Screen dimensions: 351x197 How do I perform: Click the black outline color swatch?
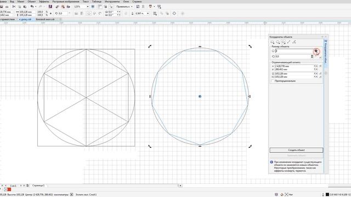coord(327,195)
